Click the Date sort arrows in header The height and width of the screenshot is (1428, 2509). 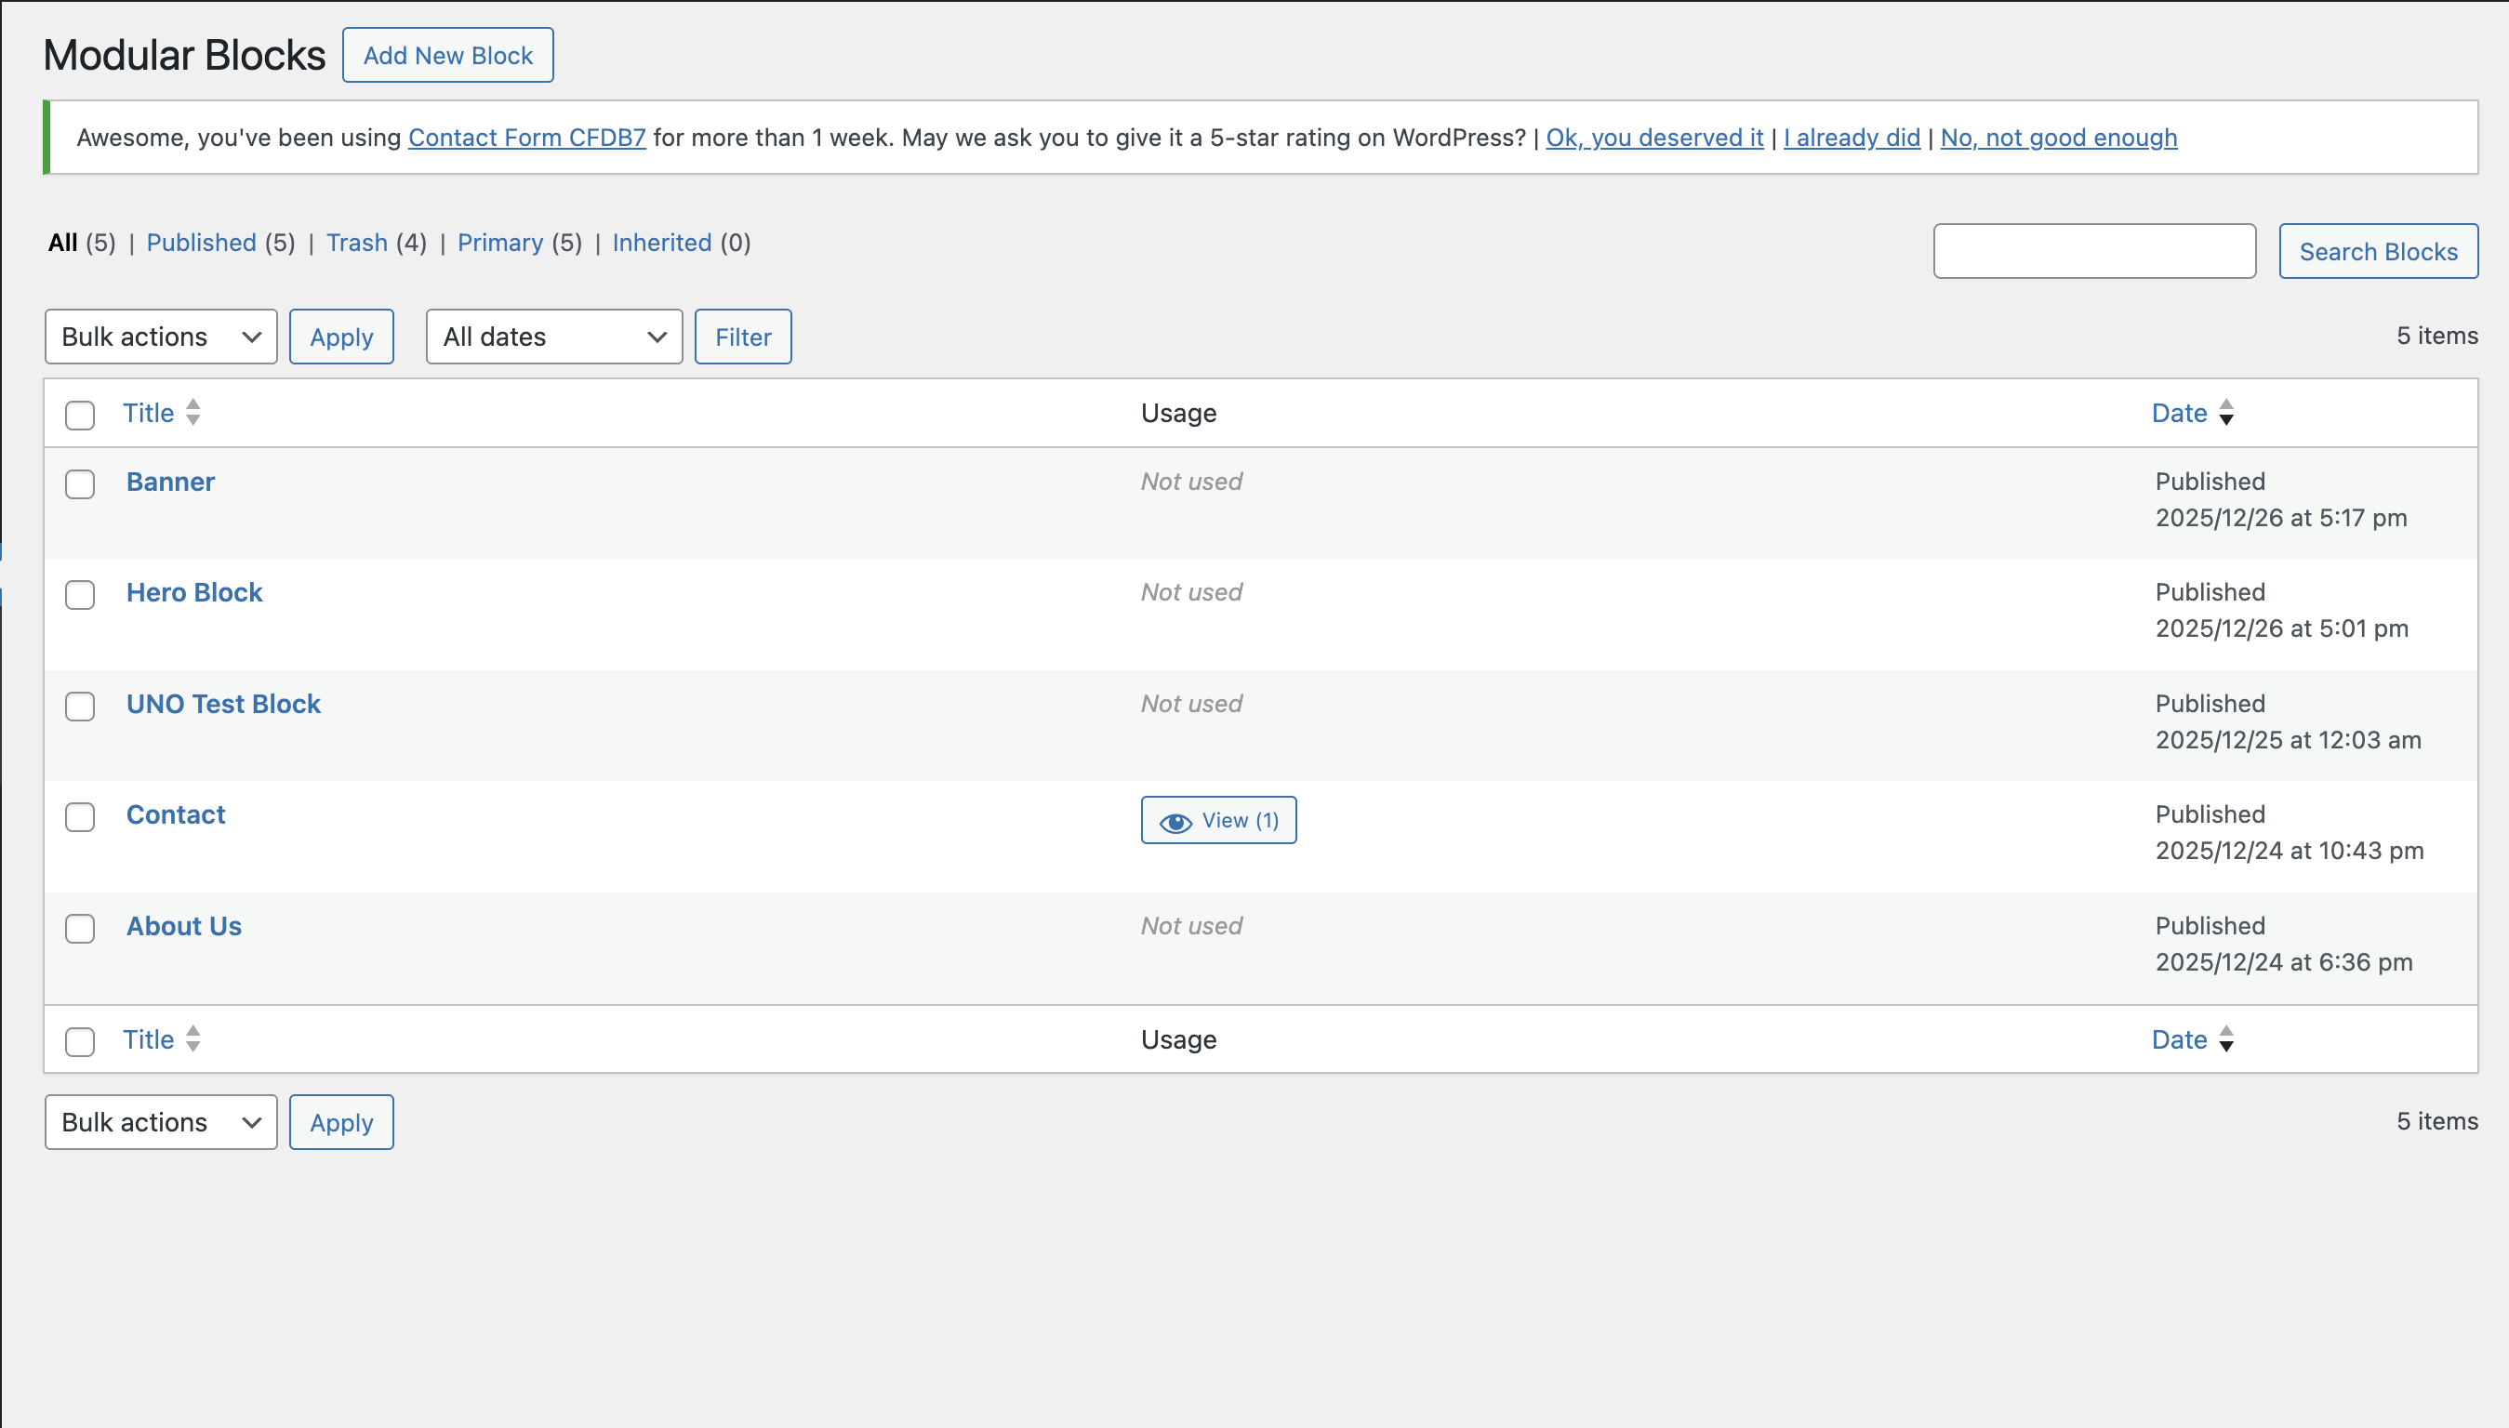click(x=2225, y=413)
